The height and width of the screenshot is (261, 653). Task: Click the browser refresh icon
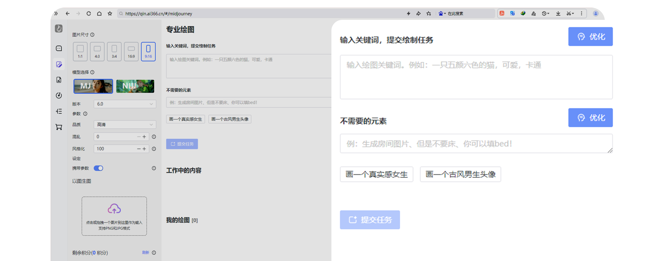89,14
